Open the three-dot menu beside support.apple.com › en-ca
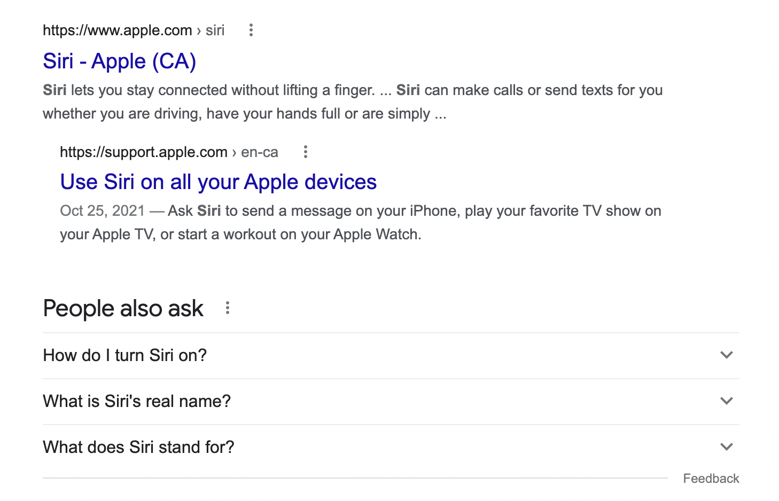 tap(305, 152)
